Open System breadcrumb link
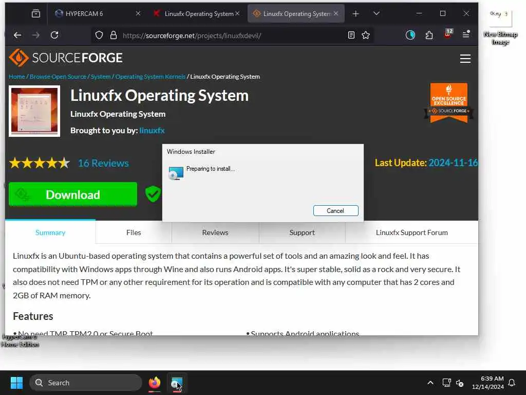The image size is (526, 395). [101, 77]
